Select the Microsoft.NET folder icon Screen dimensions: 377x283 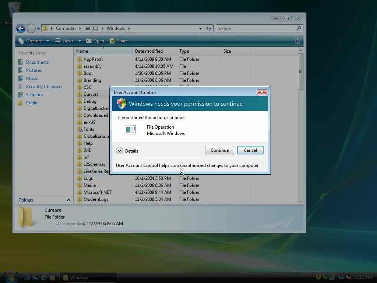tap(80, 192)
